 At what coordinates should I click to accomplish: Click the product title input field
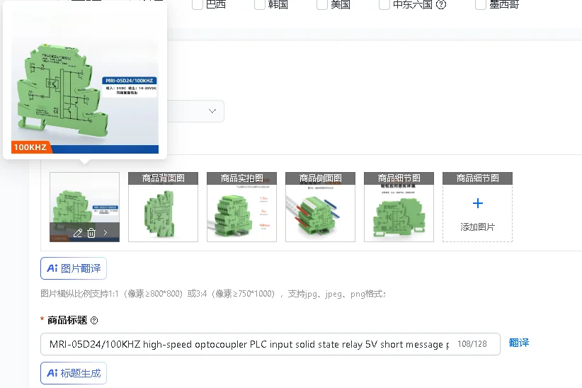[x=270, y=344]
